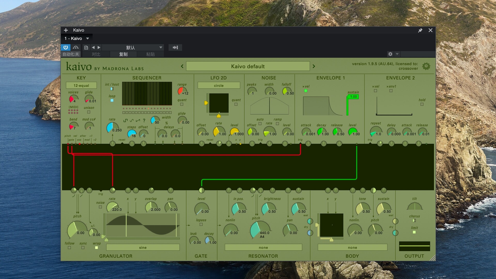This screenshot has width=496, height=279.
Task: Open the body type none menu
Action: 352,247
